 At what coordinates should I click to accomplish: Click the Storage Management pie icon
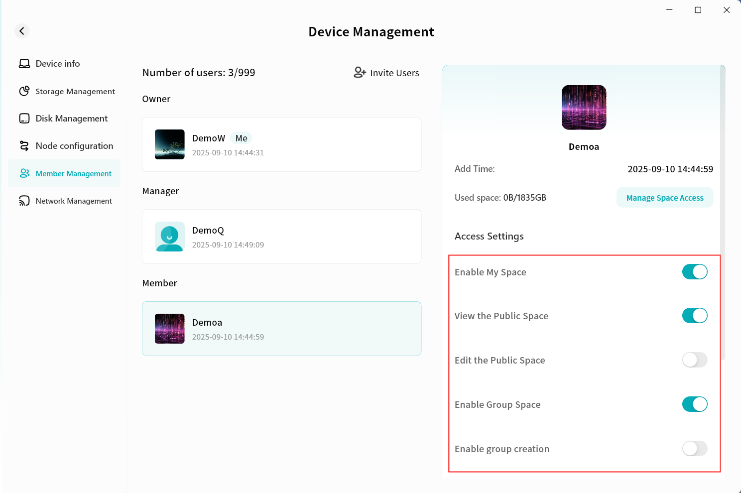pos(24,91)
